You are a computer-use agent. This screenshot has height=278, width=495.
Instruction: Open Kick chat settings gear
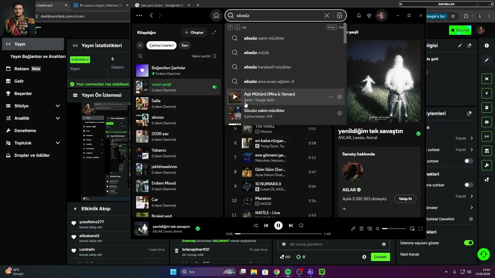[x=364, y=257]
